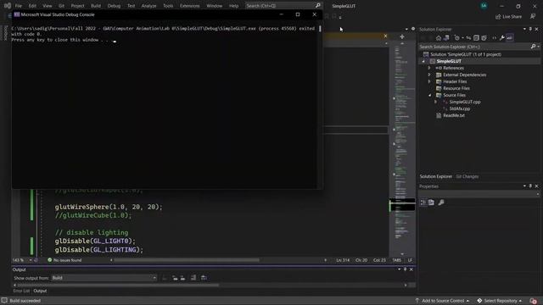Click Alphabetical icon in Properties panel
Image resolution: width=543 pixels, height=305 pixels.
[432, 202]
